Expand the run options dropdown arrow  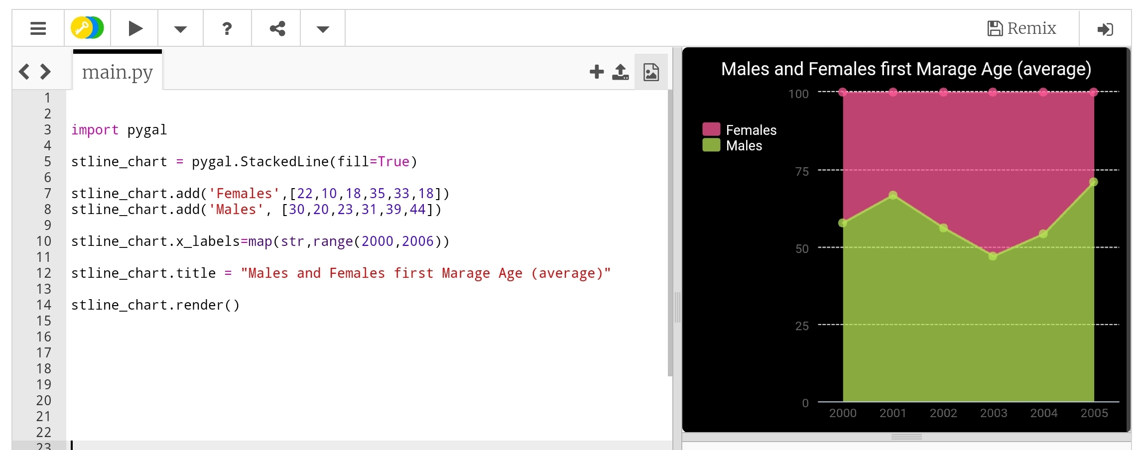click(x=180, y=29)
